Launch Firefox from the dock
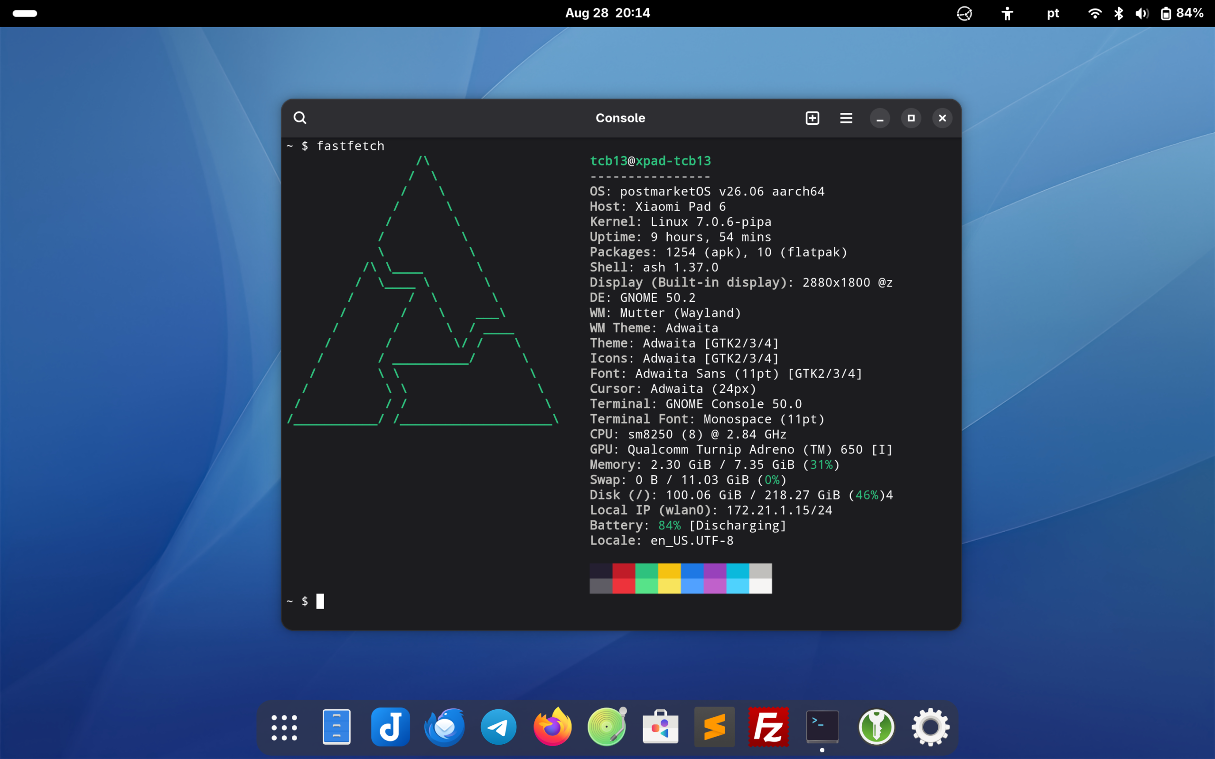This screenshot has height=759, width=1215. pyautogui.click(x=552, y=727)
